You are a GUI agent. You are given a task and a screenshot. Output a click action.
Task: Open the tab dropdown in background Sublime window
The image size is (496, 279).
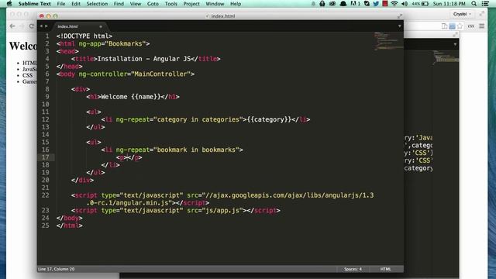point(455,44)
